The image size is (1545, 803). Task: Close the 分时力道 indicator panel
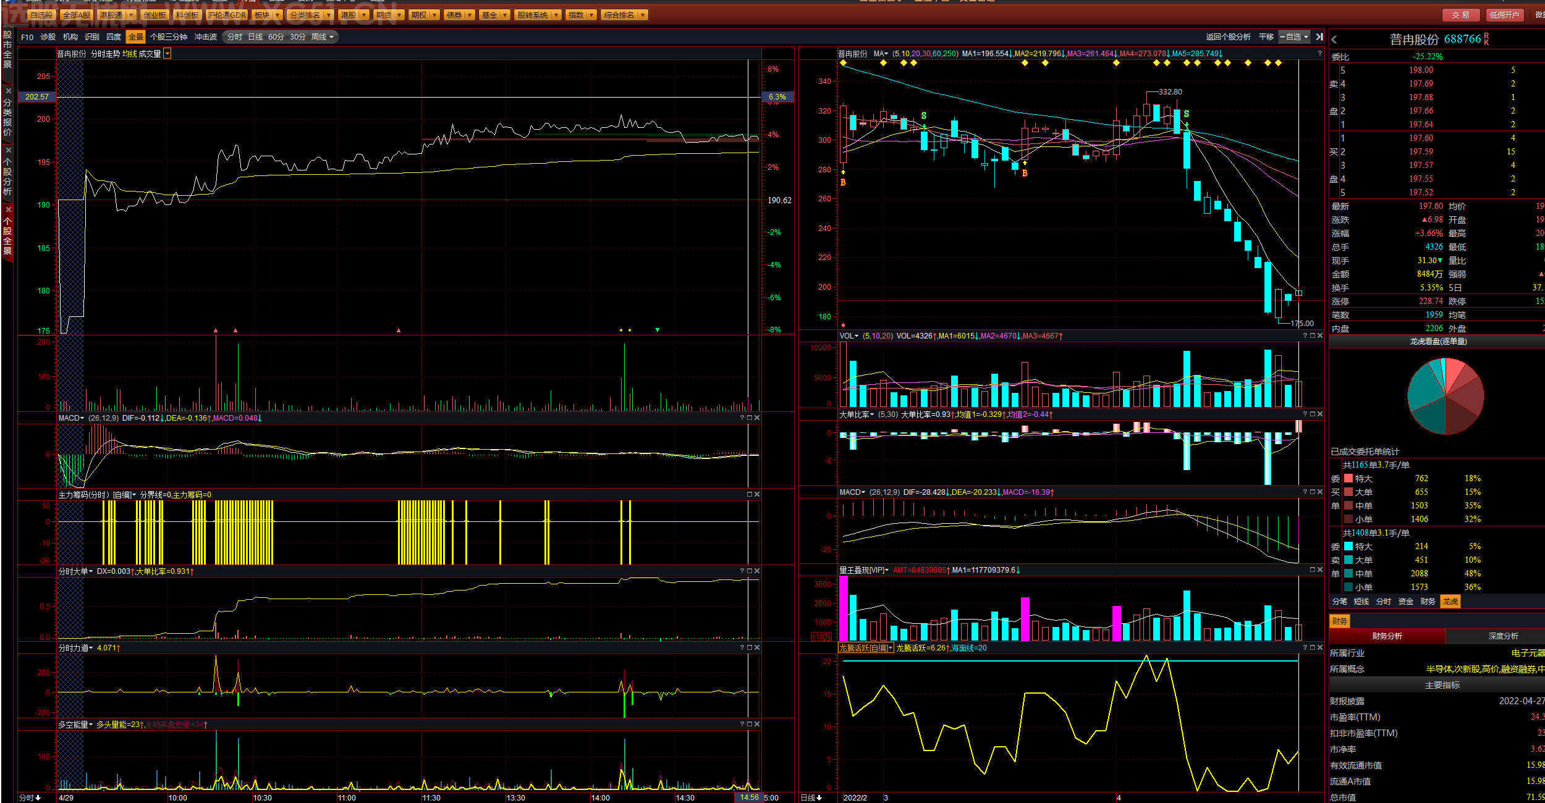[757, 648]
